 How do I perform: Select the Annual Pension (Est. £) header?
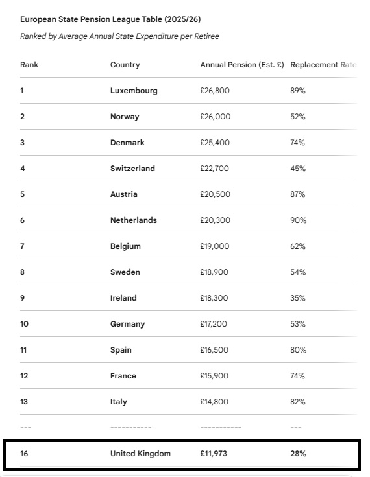pyautogui.click(x=242, y=65)
